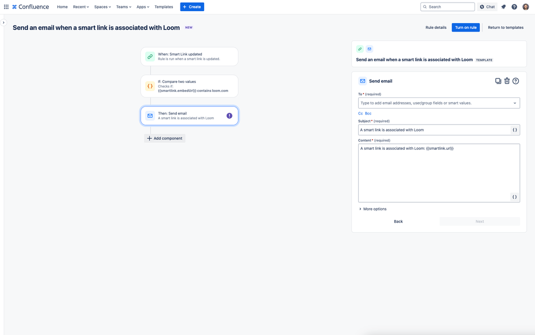Click the Back button
This screenshot has height=335, width=535.
(x=398, y=222)
